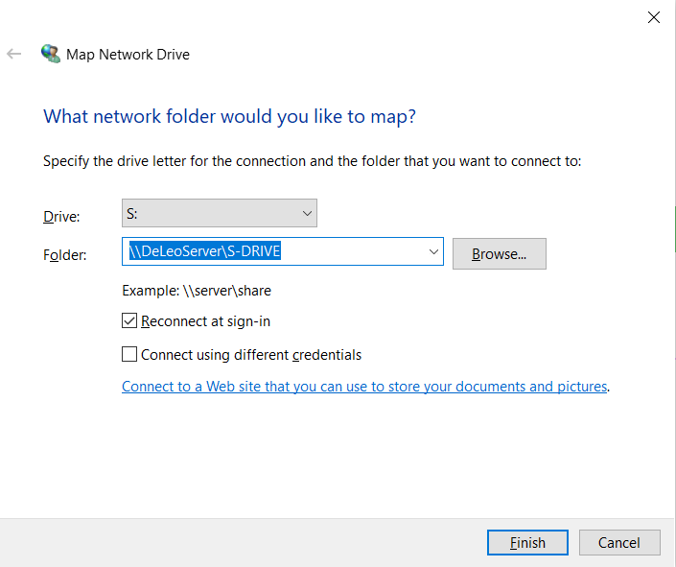
Task: Expand the Folder path dropdown arrow
Action: [x=431, y=252]
